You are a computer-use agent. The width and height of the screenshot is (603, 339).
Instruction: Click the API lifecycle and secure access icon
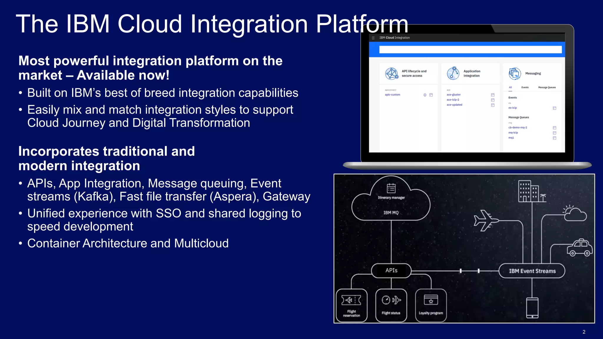[x=392, y=74]
